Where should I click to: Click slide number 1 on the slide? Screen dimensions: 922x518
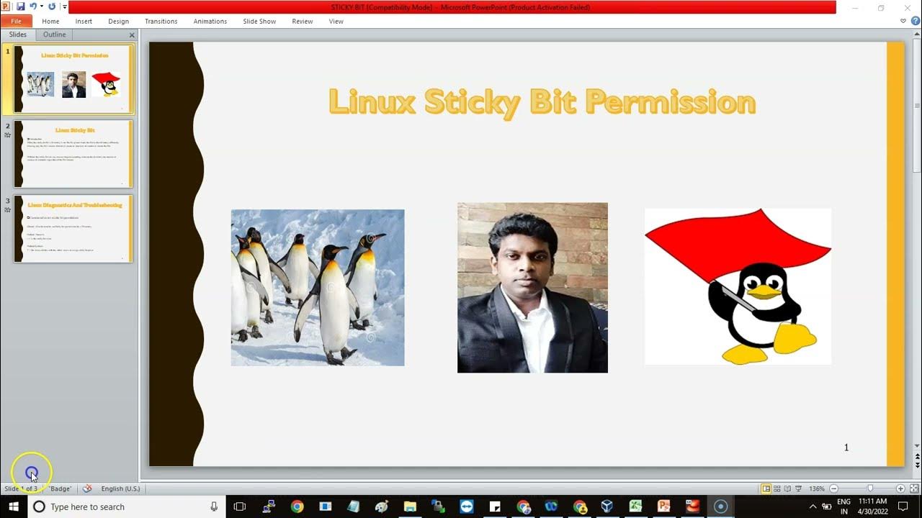tap(846, 447)
